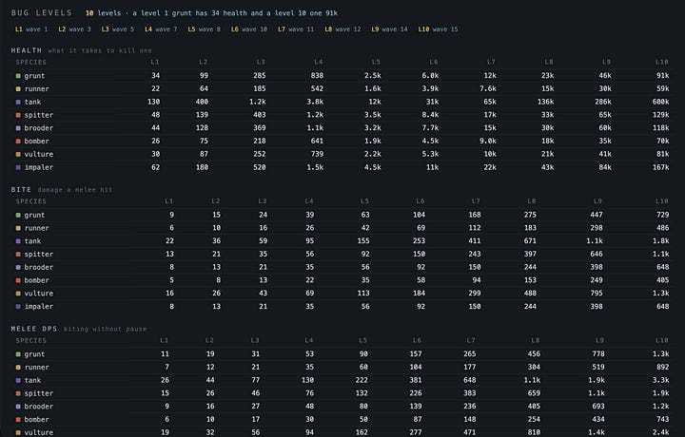Click the vulture row label in Health table
The width and height of the screenshot is (685, 437).
pos(38,155)
